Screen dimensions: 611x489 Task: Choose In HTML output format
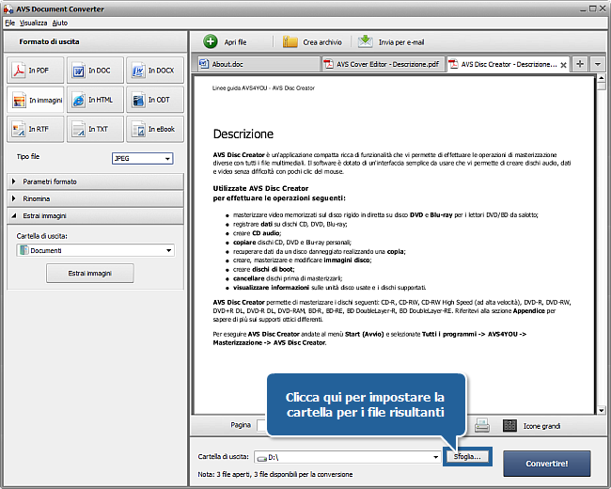(95, 100)
